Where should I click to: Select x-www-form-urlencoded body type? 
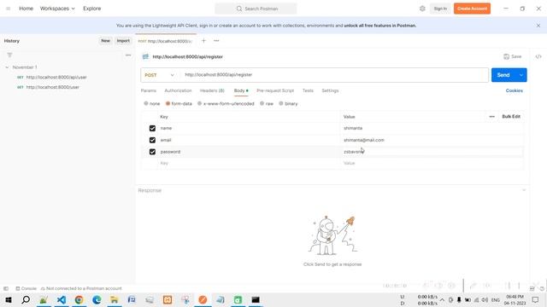coord(226,104)
